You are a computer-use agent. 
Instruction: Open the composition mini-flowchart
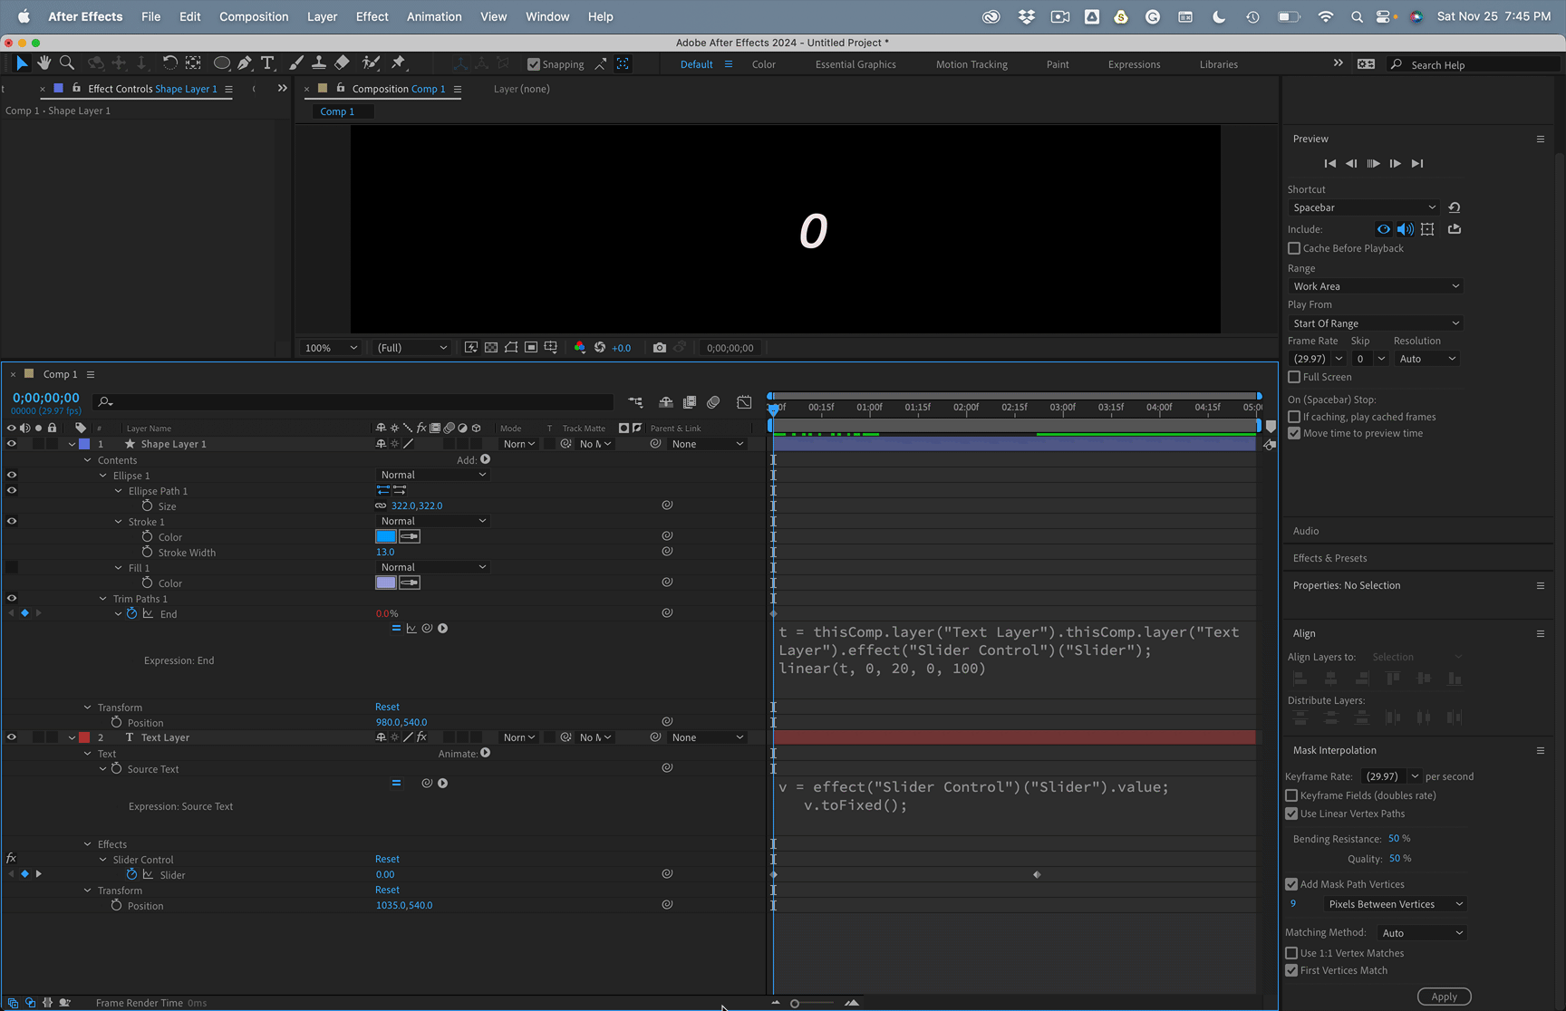[635, 402]
